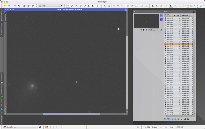
Task: Click the Blink preview thumbnail
Action: click(146, 21)
